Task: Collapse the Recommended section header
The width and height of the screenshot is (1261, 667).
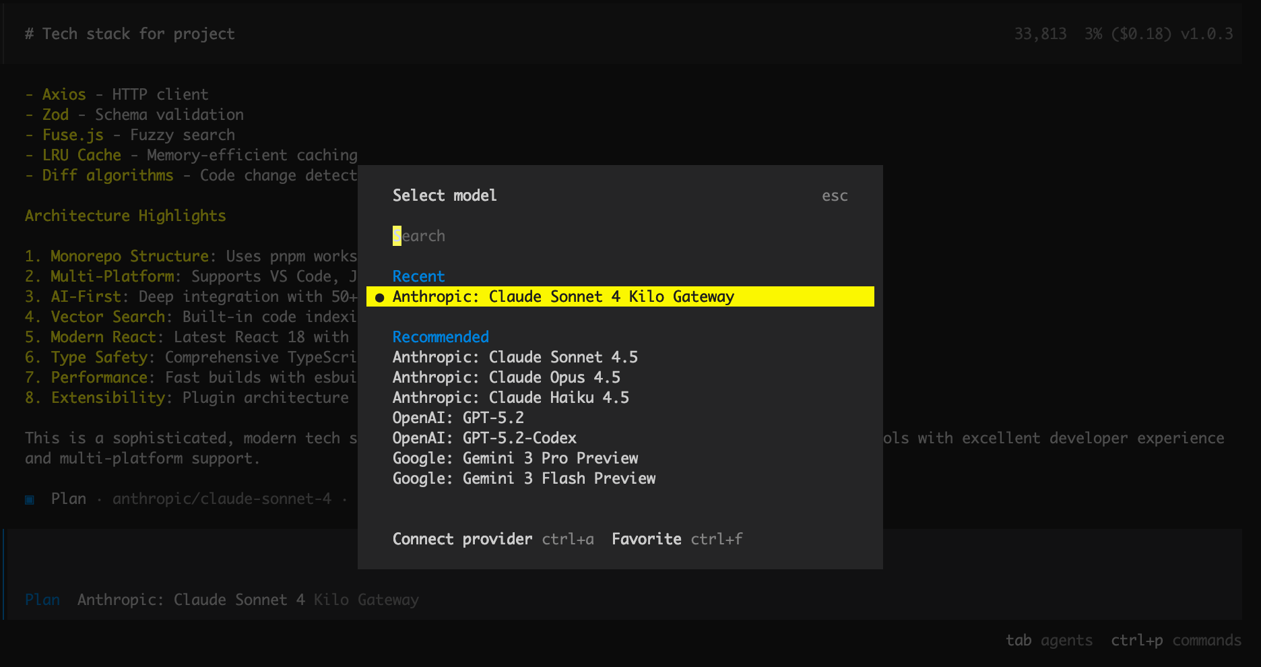Action: (x=441, y=337)
